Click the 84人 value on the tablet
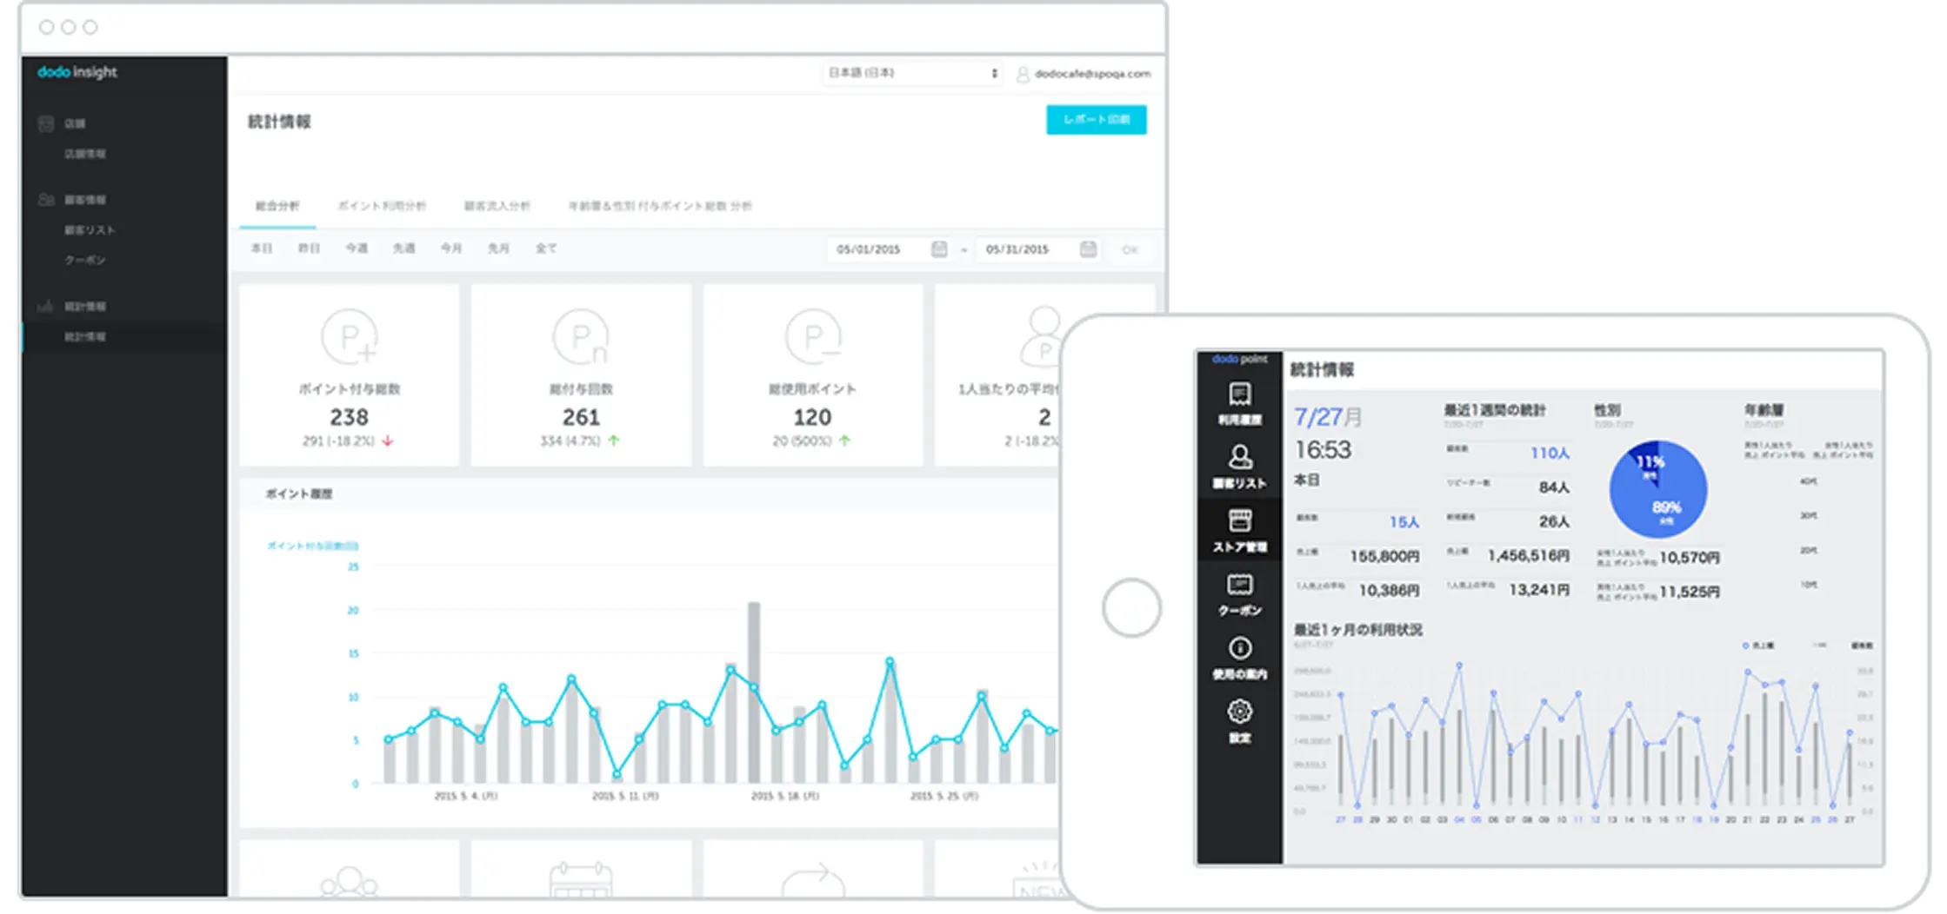 [1554, 487]
